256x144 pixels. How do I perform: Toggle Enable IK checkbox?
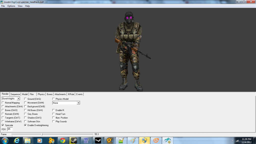(53, 110)
